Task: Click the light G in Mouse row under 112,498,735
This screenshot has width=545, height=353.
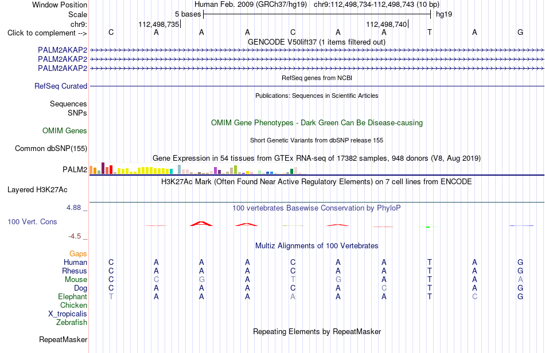Action: tap(201, 280)
